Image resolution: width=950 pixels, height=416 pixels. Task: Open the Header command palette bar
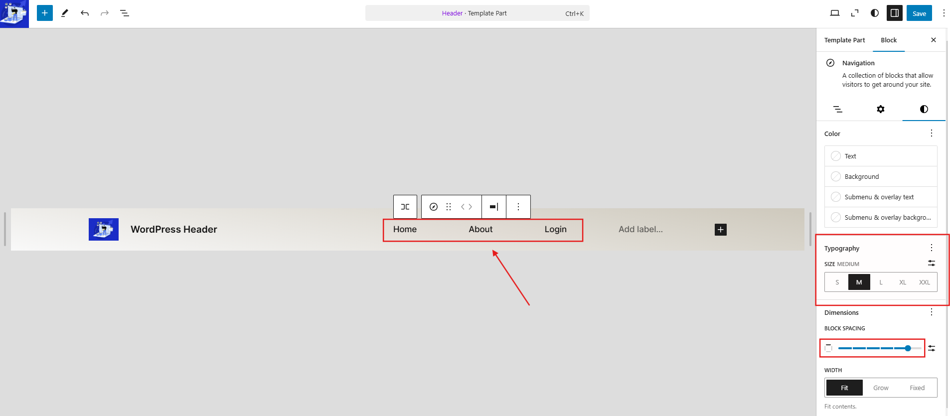tap(477, 13)
